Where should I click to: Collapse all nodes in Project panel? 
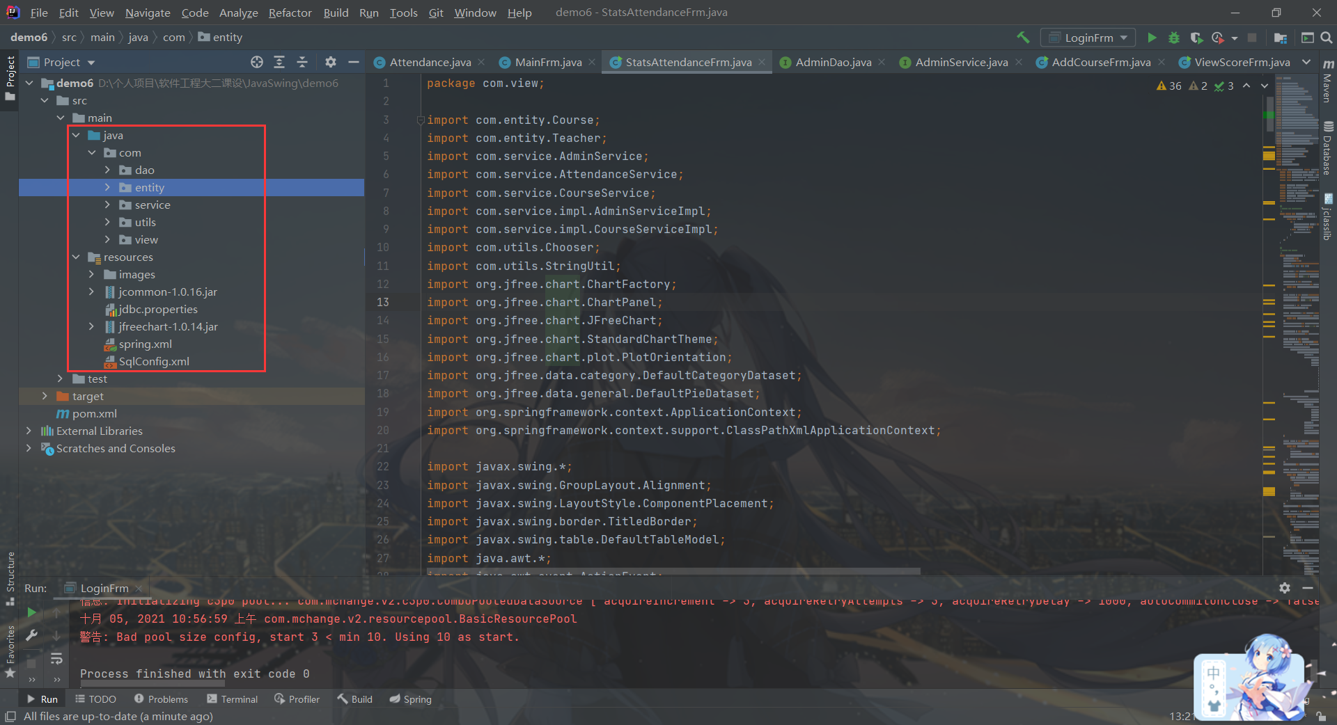302,63
